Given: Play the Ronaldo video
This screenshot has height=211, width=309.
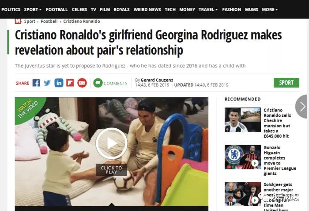Looking at the screenshot, I should pos(111,144).
